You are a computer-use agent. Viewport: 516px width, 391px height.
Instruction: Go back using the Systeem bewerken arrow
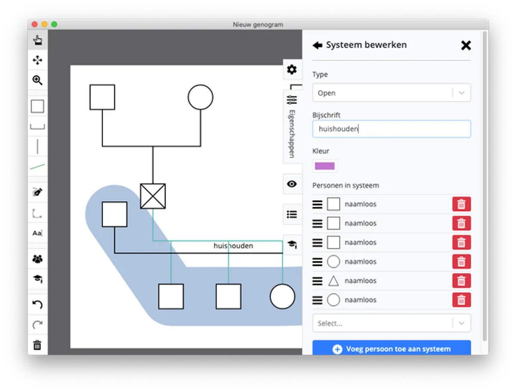click(x=317, y=45)
